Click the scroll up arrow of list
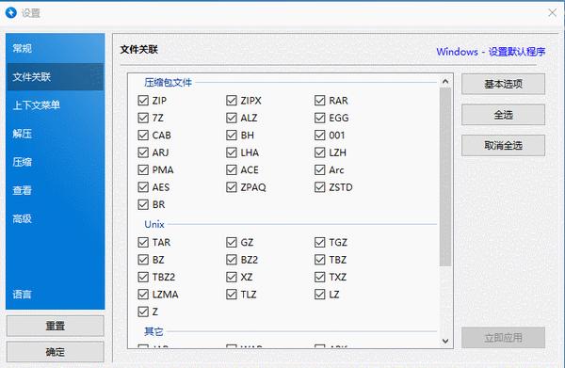The width and height of the screenshot is (565, 368). tap(445, 81)
